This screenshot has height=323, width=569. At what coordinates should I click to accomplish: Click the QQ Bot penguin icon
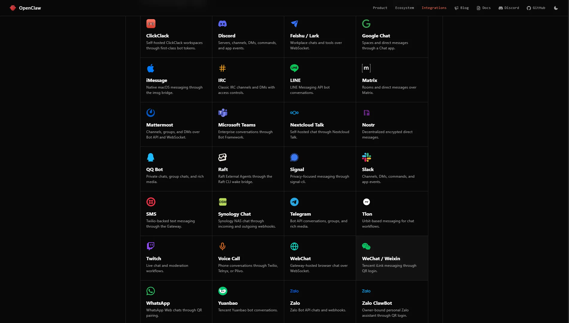tap(151, 157)
